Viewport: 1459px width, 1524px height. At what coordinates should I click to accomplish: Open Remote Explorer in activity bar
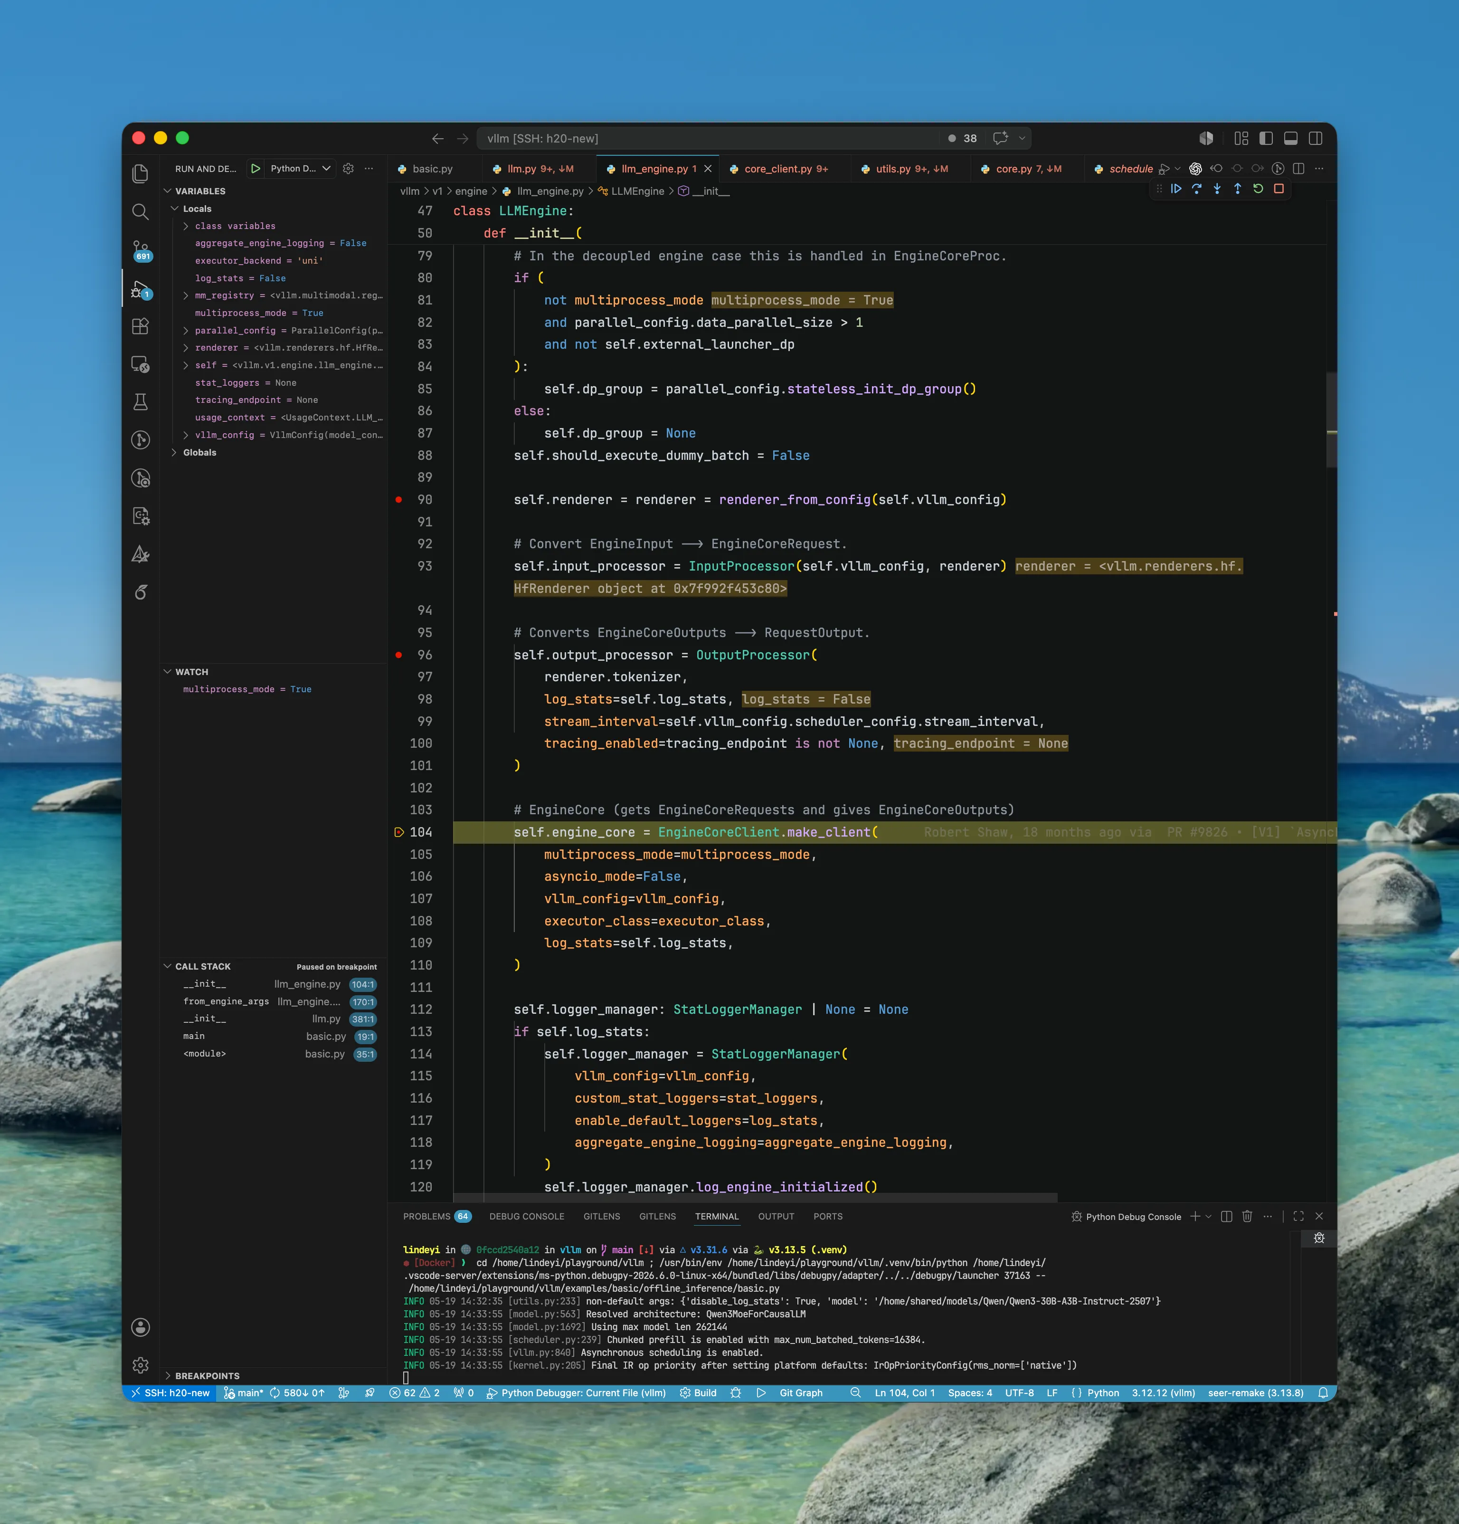141,364
